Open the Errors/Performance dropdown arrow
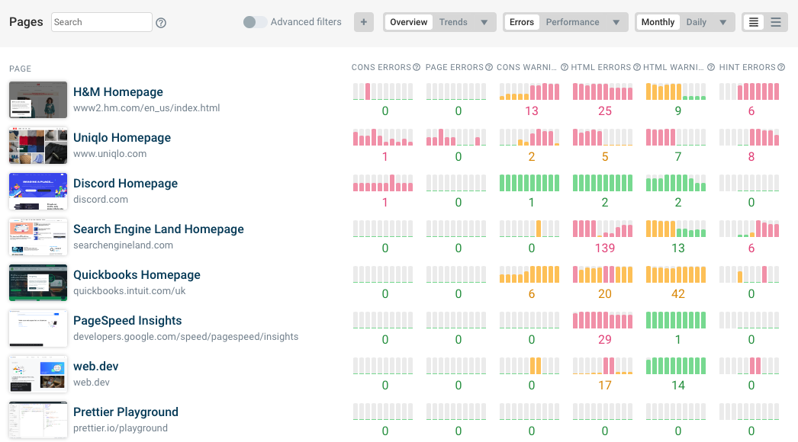 (x=616, y=22)
